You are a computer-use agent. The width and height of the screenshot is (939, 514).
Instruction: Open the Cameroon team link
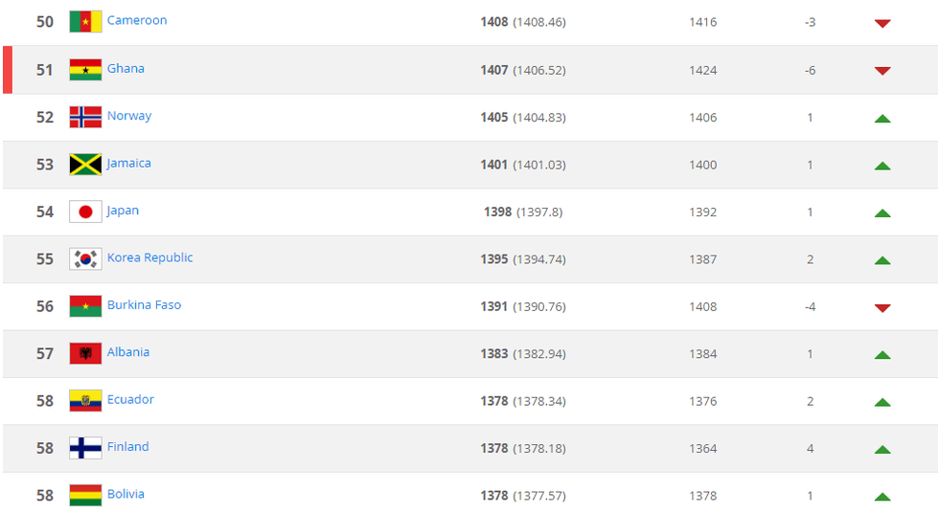(x=137, y=20)
